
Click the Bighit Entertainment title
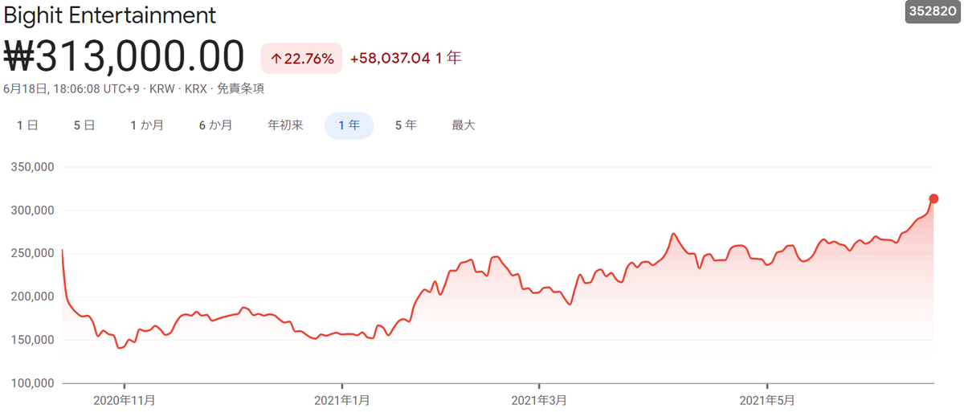[110, 14]
